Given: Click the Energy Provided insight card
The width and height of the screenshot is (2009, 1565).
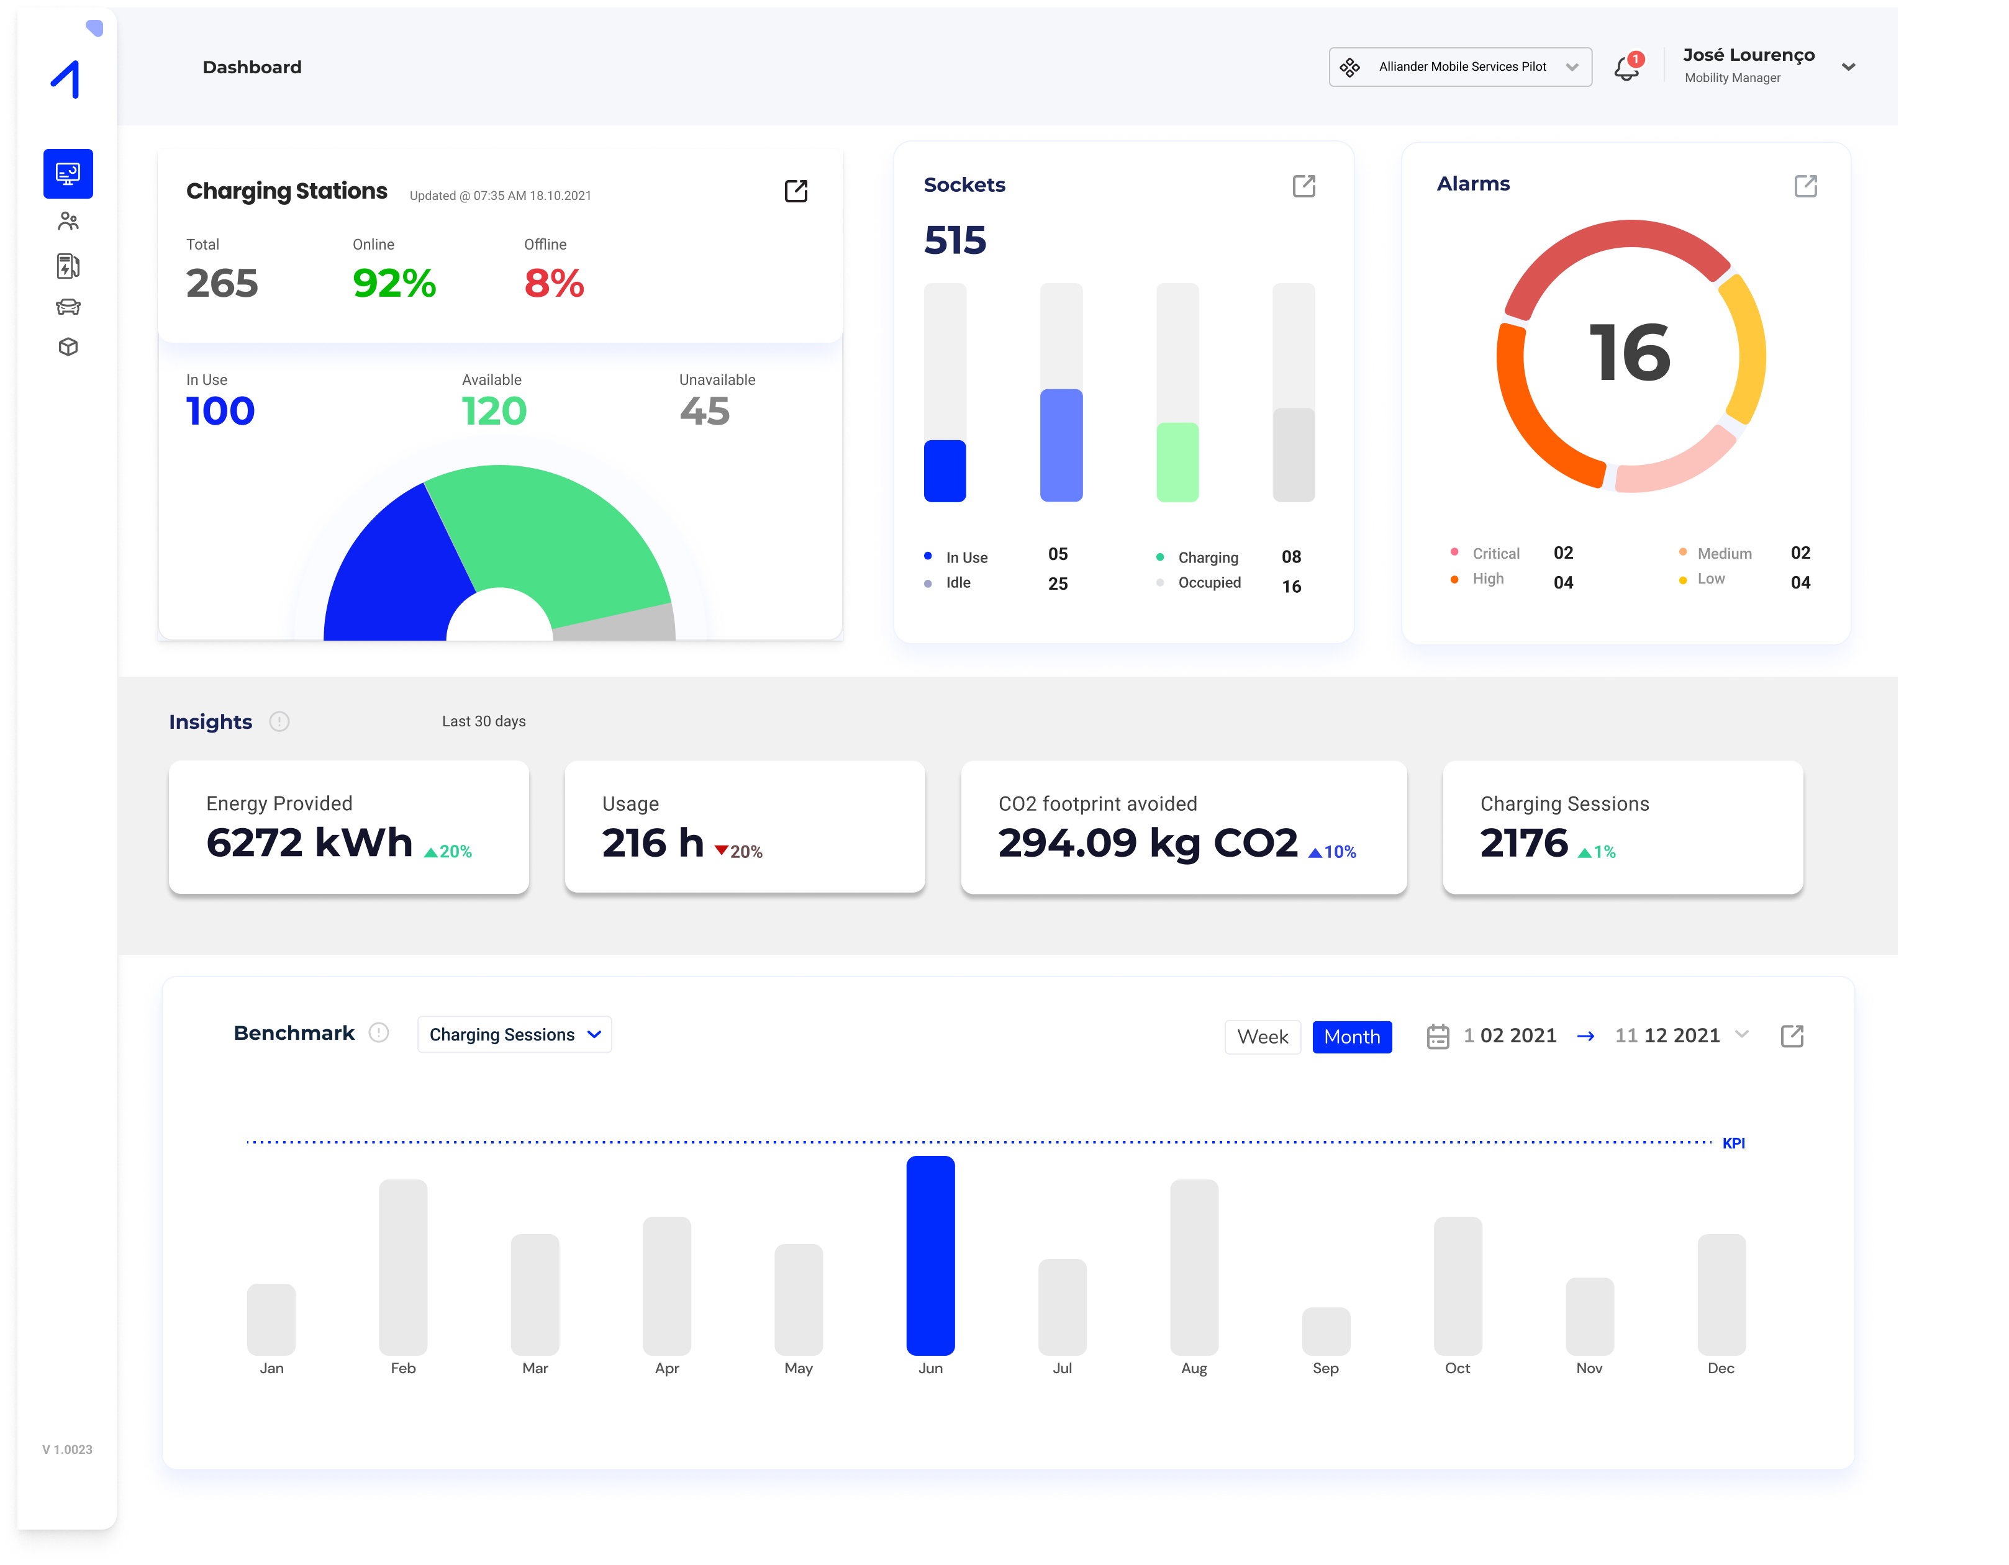Looking at the screenshot, I should point(348,827).
